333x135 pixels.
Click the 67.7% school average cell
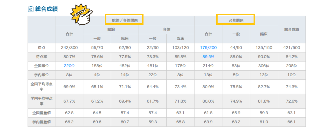[69, 101]
